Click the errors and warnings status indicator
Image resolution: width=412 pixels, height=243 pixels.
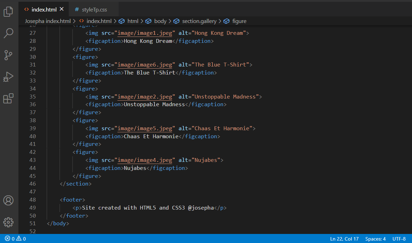click(15, 239)
